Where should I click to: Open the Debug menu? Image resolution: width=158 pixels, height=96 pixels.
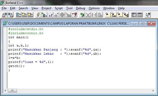coord(80,8)
